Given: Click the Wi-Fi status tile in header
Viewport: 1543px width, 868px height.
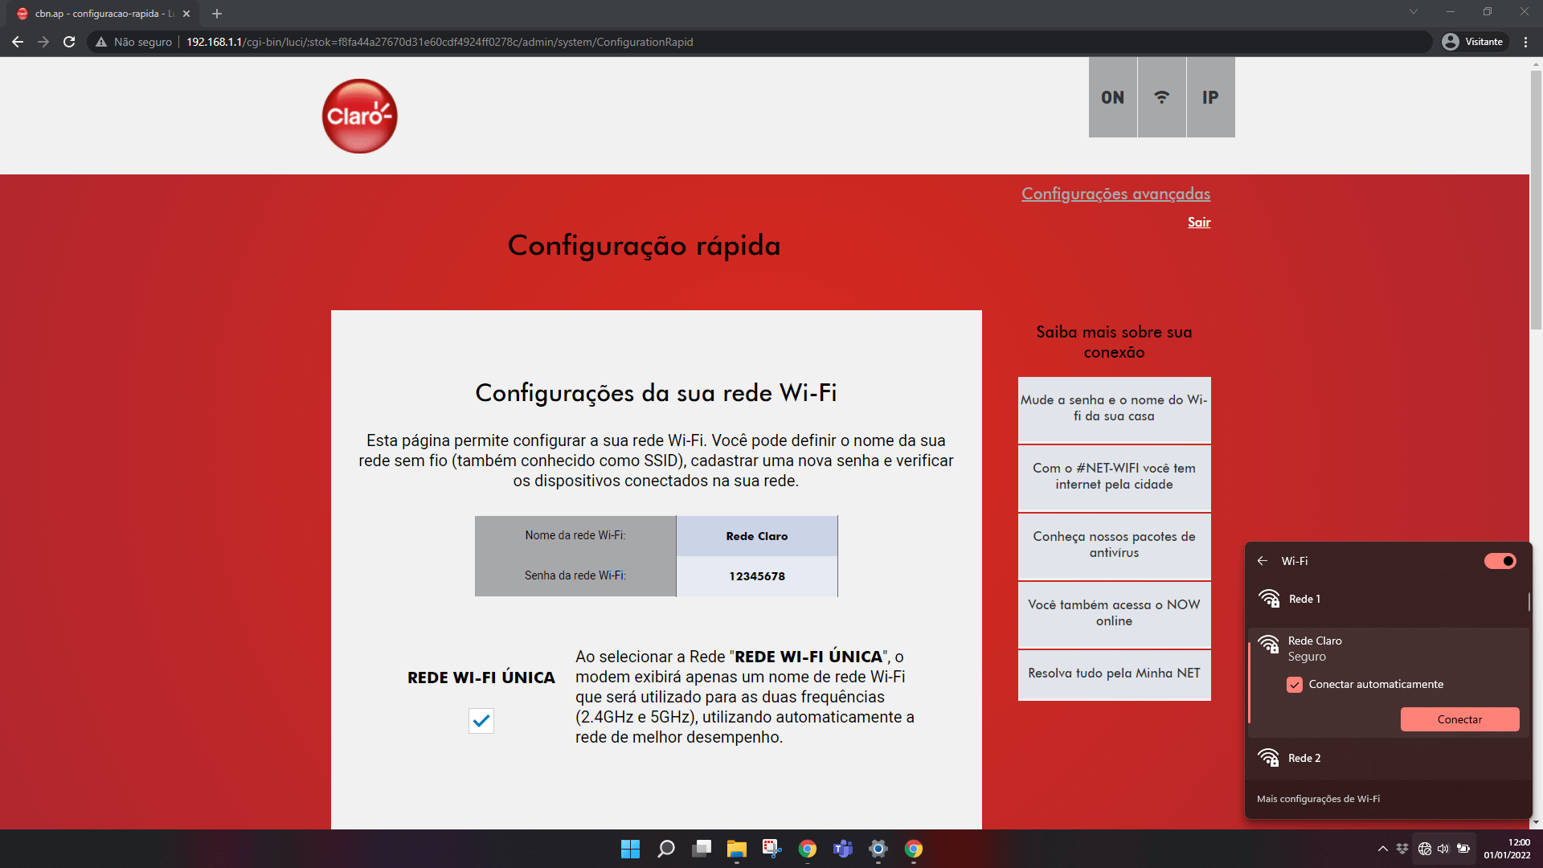Looking at the screenshot, I should click(1162, 97).
